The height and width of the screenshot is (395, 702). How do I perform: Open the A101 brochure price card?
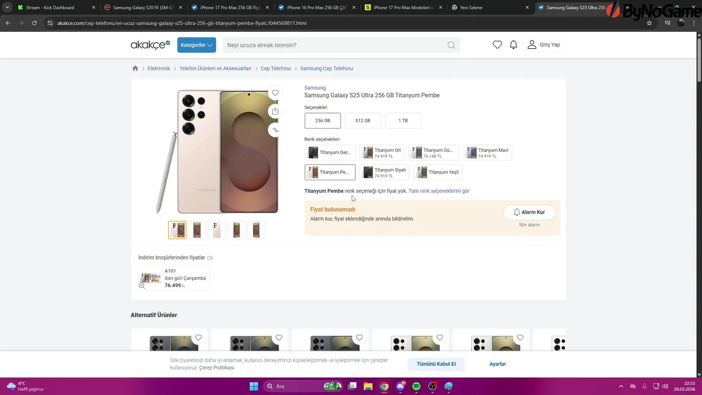point(173,278)
